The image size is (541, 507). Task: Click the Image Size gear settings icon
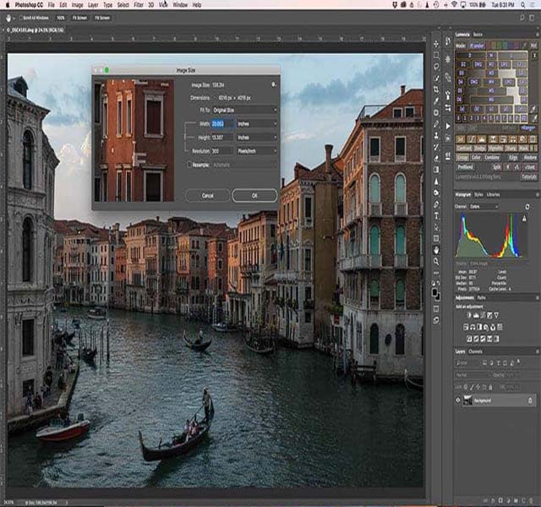click(x=274, y=84)
